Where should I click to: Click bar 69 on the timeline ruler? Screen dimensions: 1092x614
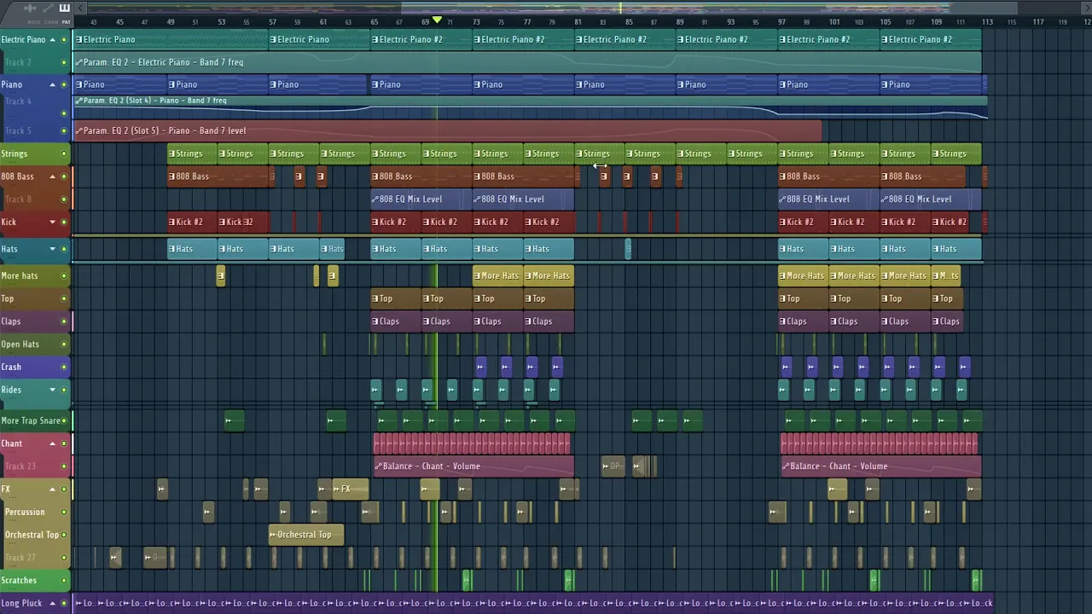point(425,20)
